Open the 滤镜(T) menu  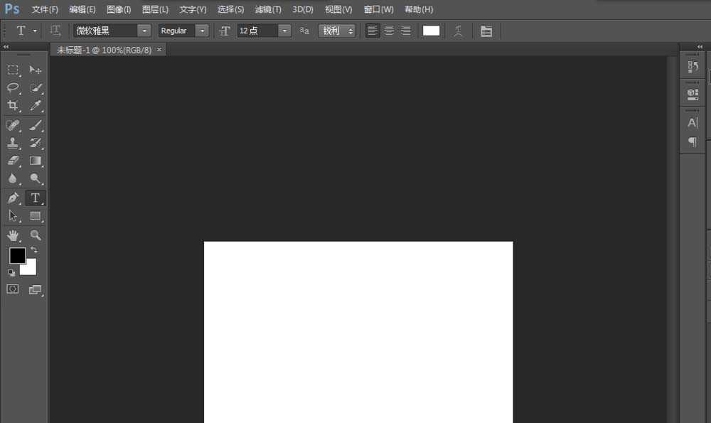[x=268, y=9]
